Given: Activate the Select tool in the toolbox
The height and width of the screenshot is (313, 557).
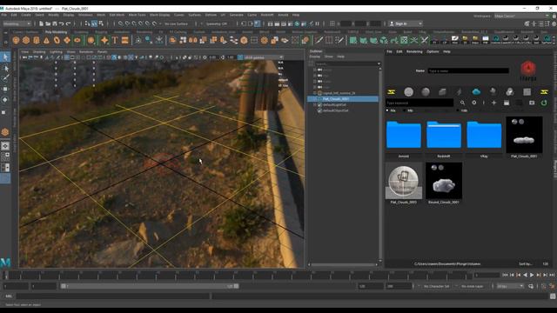Looking at the screenshot, I should tap(5, 57).
